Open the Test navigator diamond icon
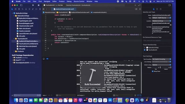The image size is (185, 104). (29, 9)
